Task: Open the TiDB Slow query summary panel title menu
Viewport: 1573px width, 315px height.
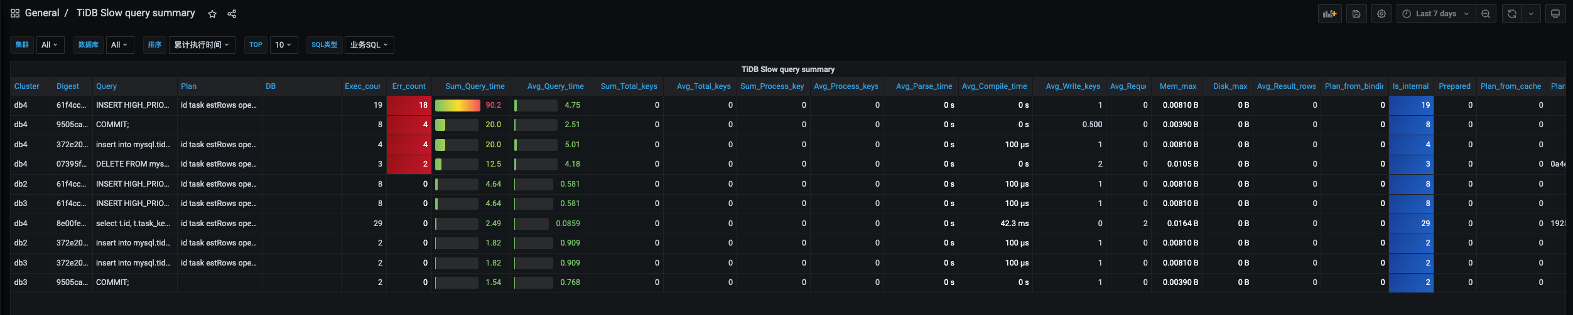Action: click(787, 70)
